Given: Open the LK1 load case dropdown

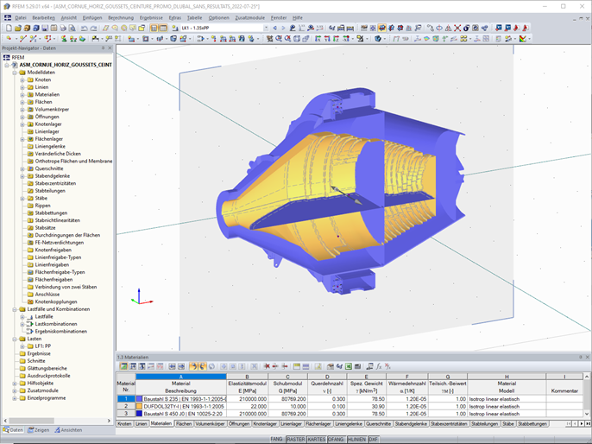Looking at the screenshot, I should pyautogui.click(x=266, y=28).
